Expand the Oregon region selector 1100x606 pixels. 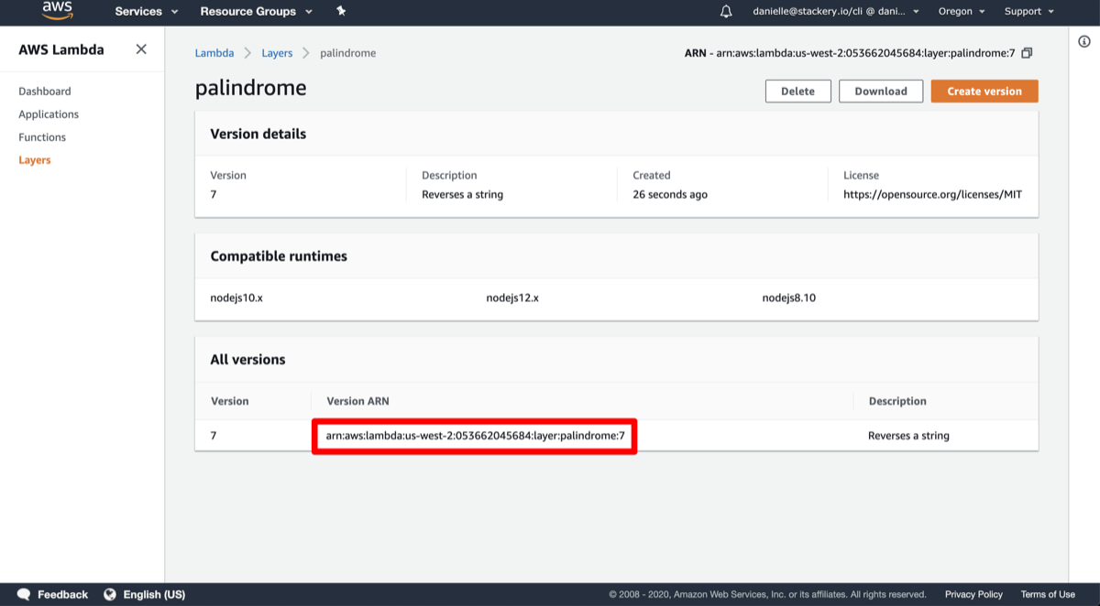pyautogui.click(x=962, y=11)
